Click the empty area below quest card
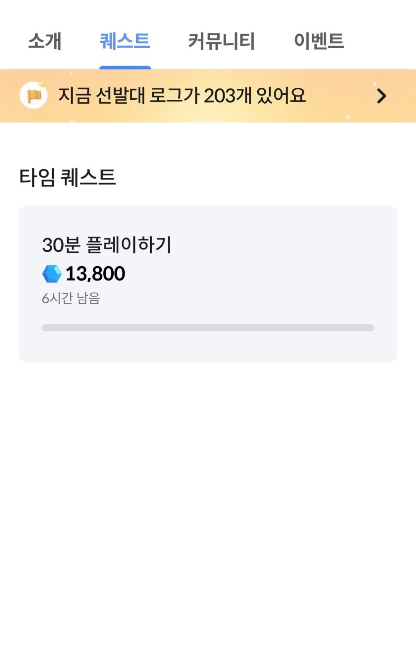 pos(208,512)
